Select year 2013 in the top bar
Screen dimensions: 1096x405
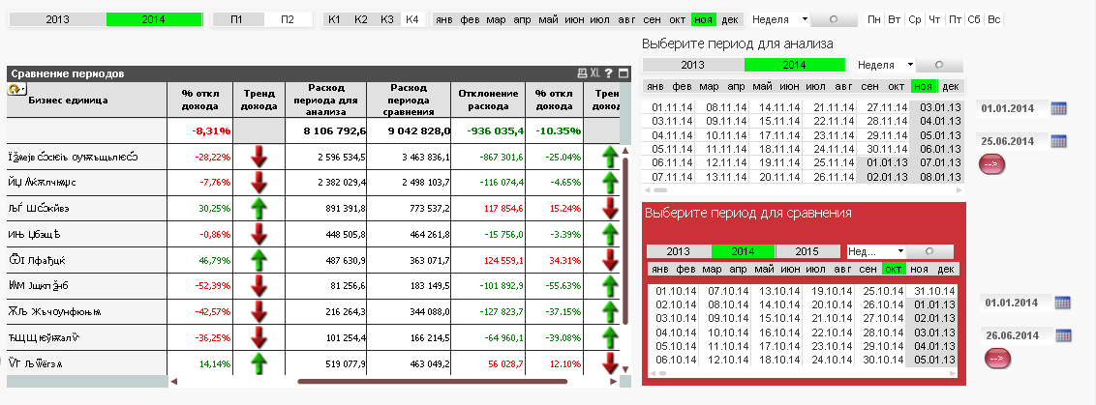[x=57, y=19]
